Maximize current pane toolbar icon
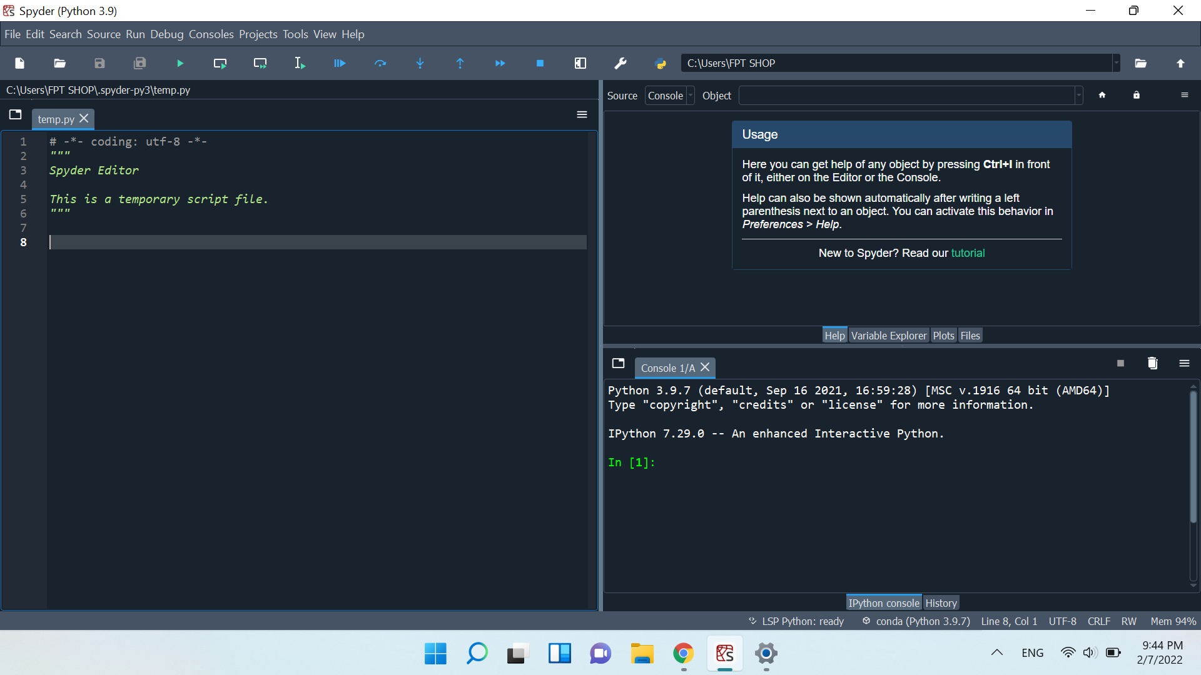 pyautogui.click(x=580, y=63)
